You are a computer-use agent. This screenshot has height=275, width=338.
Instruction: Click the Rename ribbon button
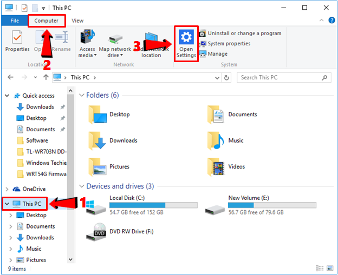(62, 41)
